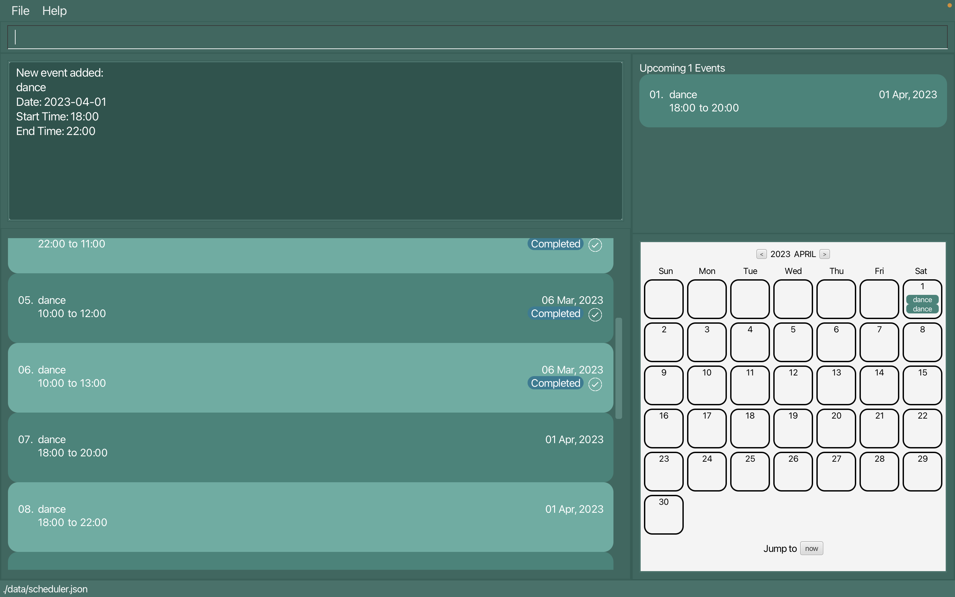Click Completed badge on event 05
Viewport: 955px width, 597px height.
(x=555, y=313)
